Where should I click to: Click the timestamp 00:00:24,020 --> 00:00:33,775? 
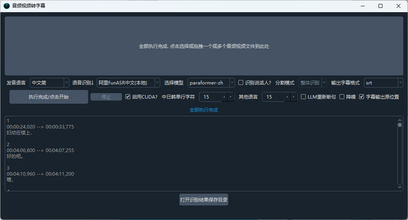point(41,127)
